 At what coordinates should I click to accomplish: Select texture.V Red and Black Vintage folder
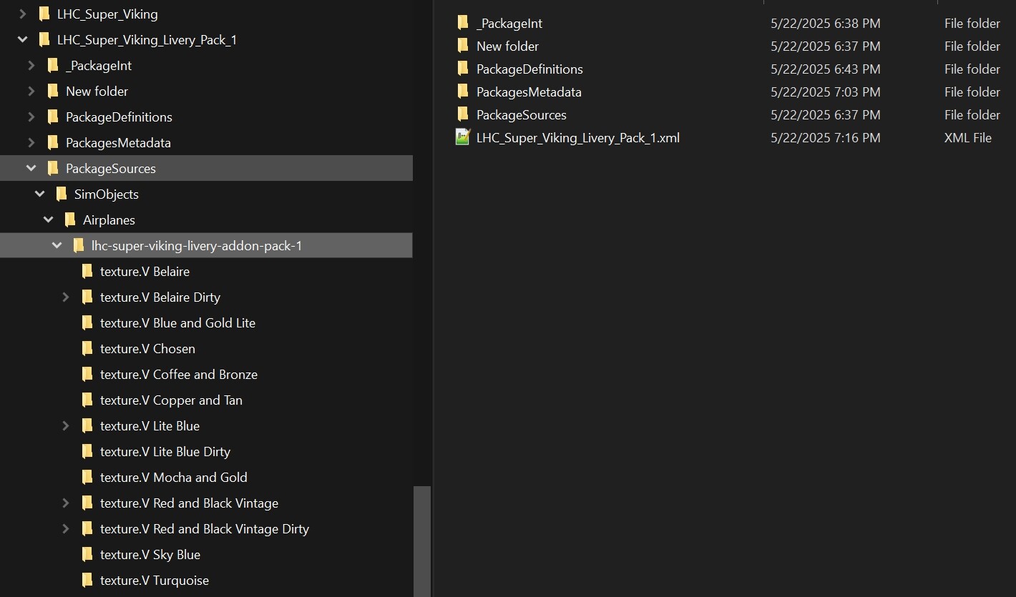click(189, 503)
